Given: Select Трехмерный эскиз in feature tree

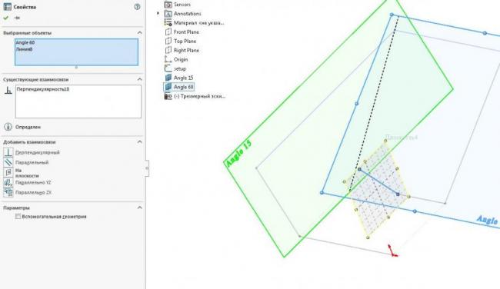Looking at the screenshot, I should [x=200, y=96].
